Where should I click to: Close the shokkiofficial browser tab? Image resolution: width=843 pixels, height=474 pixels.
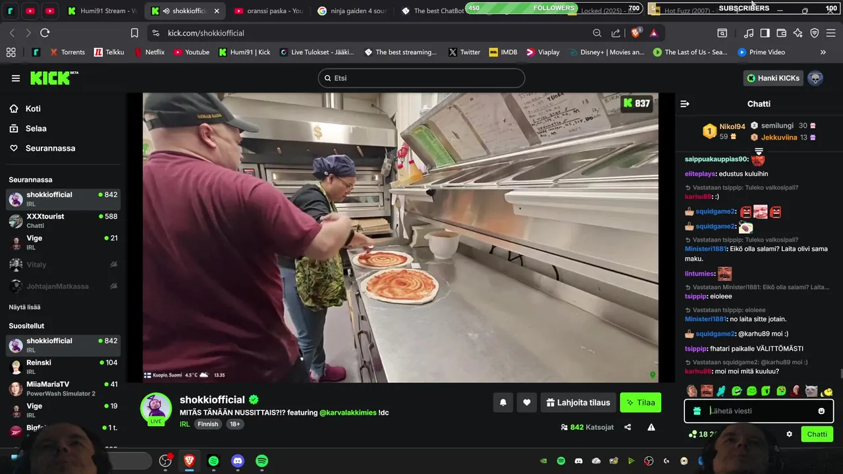click(217, 11)
